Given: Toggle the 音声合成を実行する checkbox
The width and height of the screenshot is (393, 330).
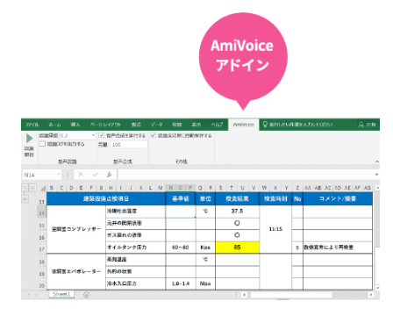Looking at the screenshot, I should 102,135.
